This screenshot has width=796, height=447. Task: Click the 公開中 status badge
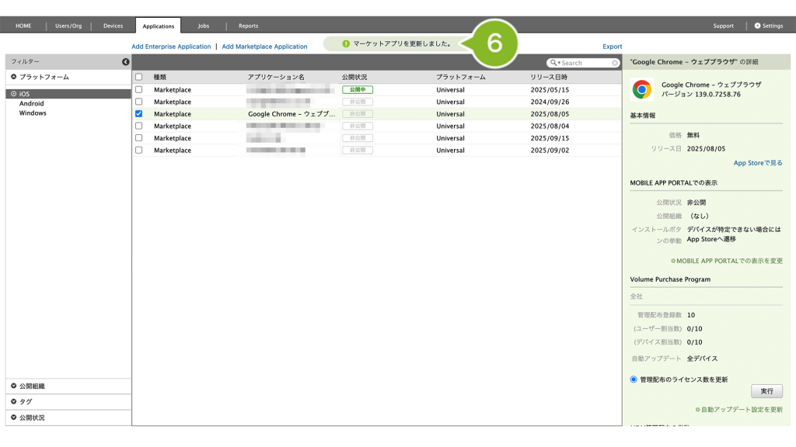coord(357,90)
